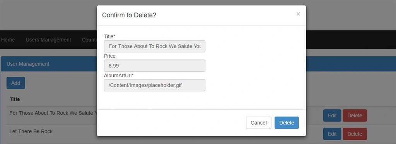Click the AlbumArtUrl* field label
The image size is (396, 144).
point(118,75)
